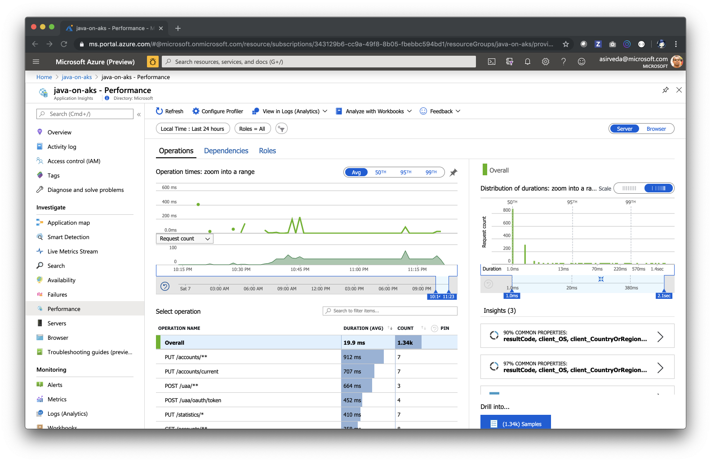Open feedback smiley icon in header

click(582, 62)
